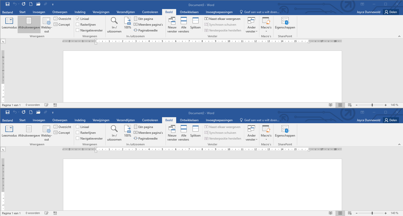Viewport: 403px width, 216px height.
Task: Collapse the ribbon in the Document3 window
Action: pyautogui.click(x=399, y=36)
